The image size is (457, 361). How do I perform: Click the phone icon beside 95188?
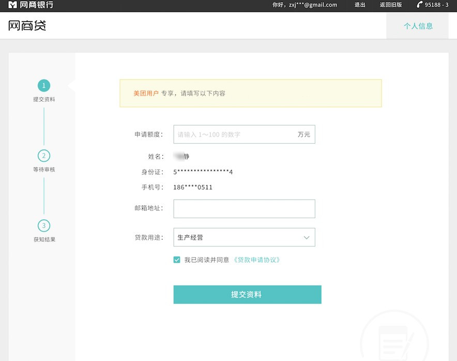(419, 5)
